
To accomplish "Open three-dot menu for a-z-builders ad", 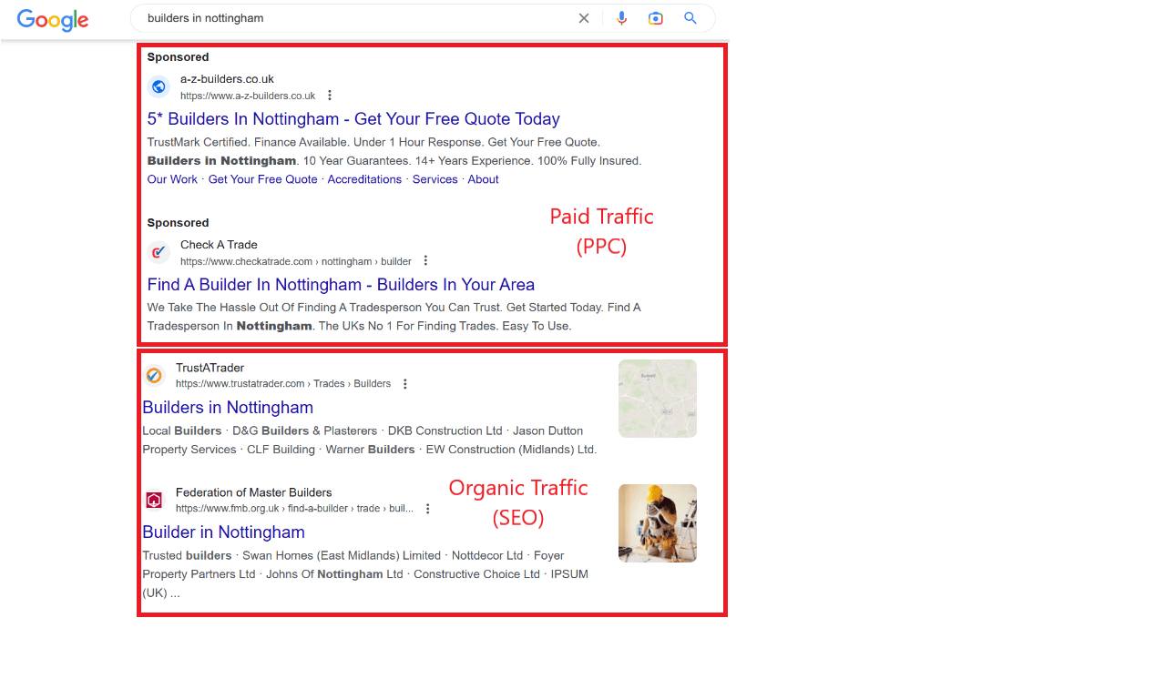I will [x=330, y=96].
